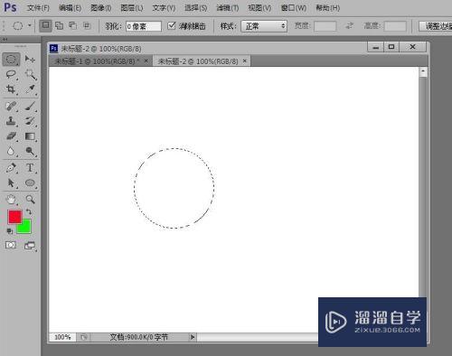
Task: Expand the status bar info arrow
Action: 193,337
